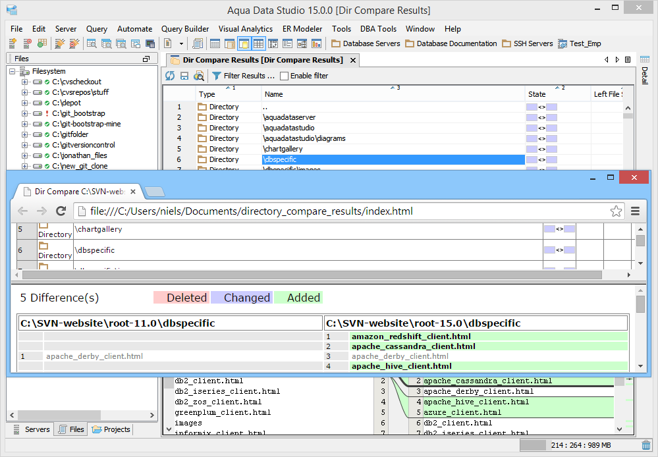The width and height of the screenshot is (658, 457).
Task: Sort by the State column header
Action: [537, 94]
